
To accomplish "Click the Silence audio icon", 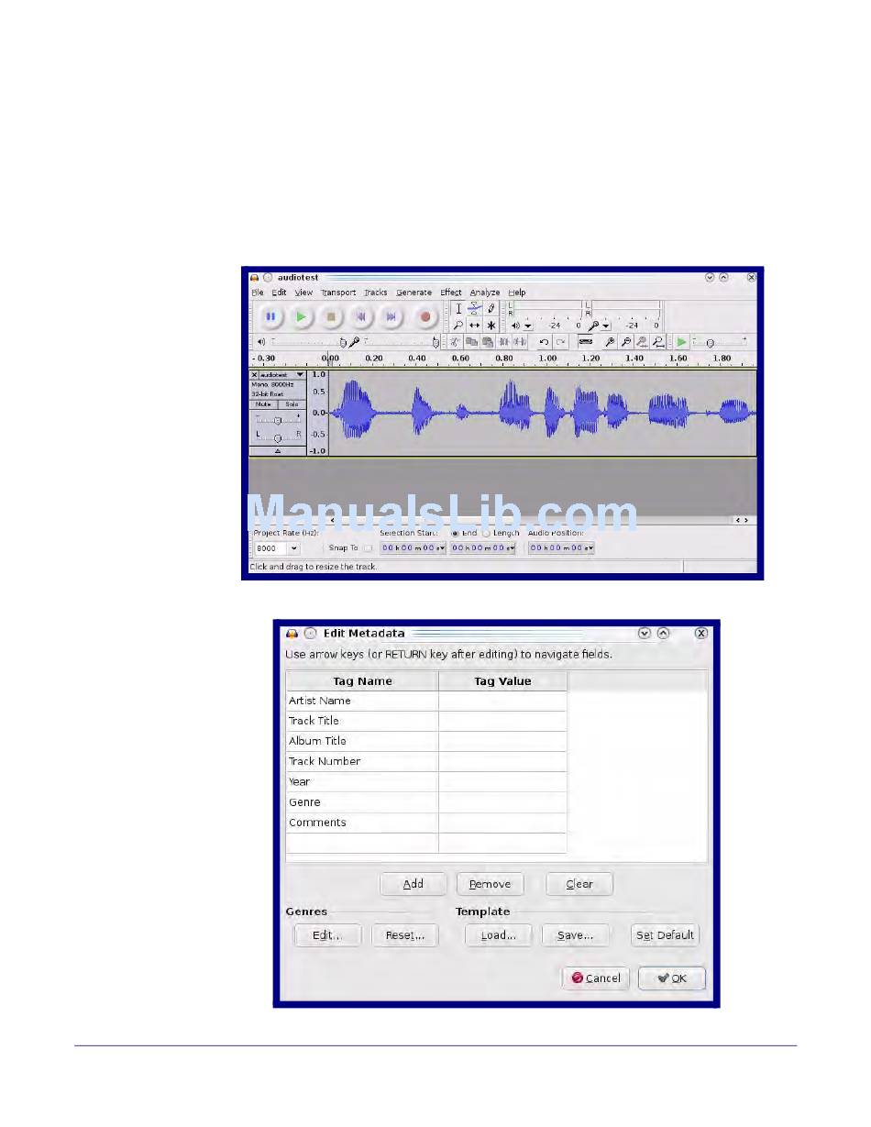I will [520, 341].
